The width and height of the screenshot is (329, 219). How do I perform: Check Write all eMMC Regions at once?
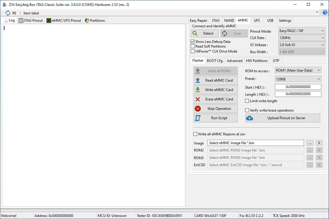point(195,134)
